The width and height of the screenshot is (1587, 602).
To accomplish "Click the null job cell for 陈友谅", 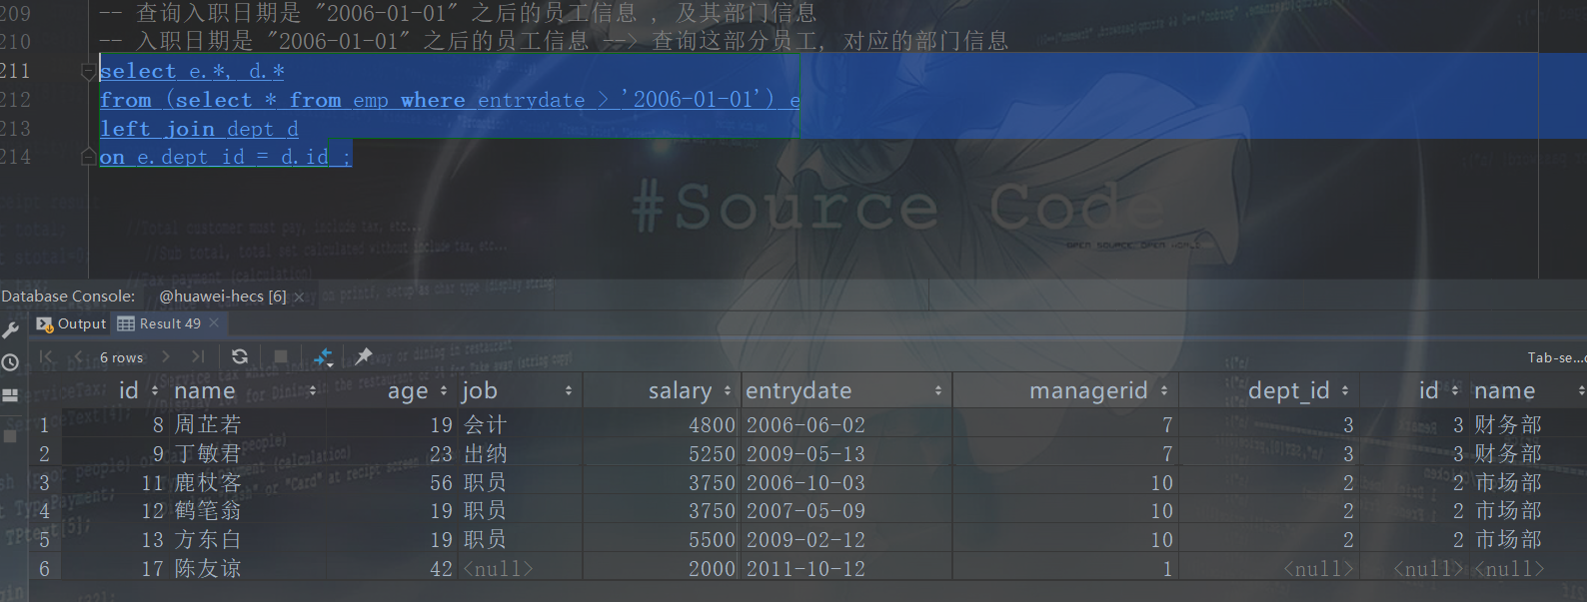I will (498, 569).
